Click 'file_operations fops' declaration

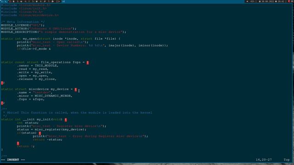pos(61,62)
